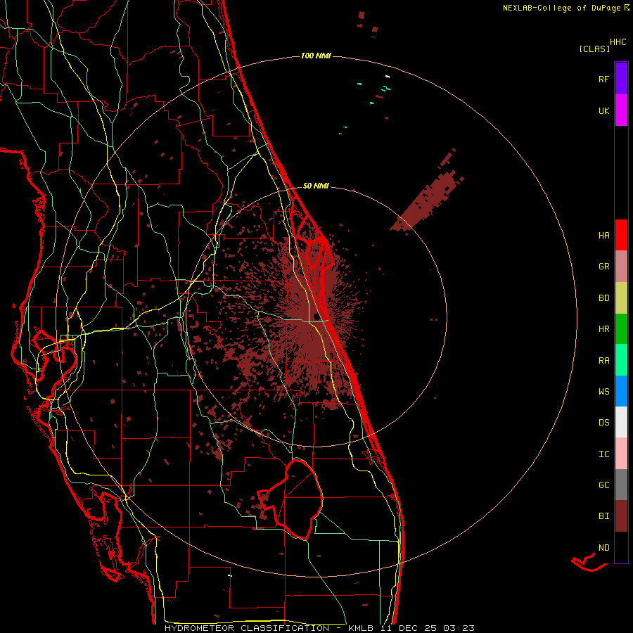Image resolution: width=633 pixels, height=633 pixels.
Task: Click the 'GC' legend label
Action: pos(603,485)
